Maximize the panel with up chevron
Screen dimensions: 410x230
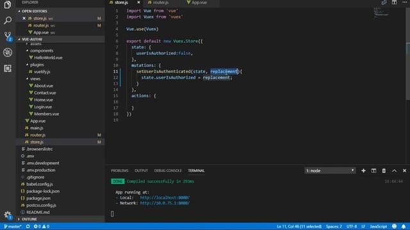[394, 171]
